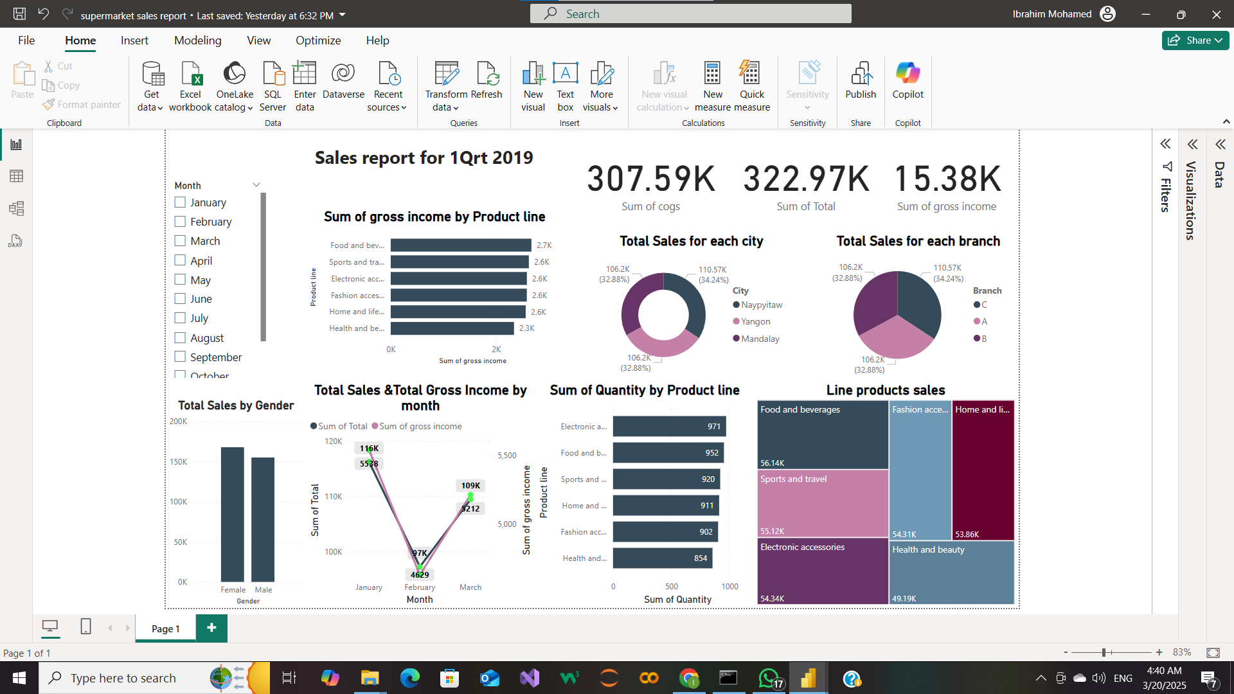The width and height of the screenshot is (1234, 694).
Task: Switch to the View ribbon tab
Action: (258, 40)
